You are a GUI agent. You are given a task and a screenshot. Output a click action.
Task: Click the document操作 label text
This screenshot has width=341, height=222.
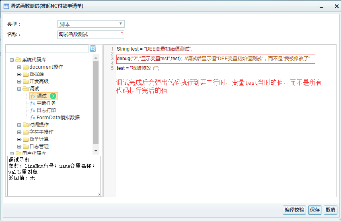click(46, 67)
